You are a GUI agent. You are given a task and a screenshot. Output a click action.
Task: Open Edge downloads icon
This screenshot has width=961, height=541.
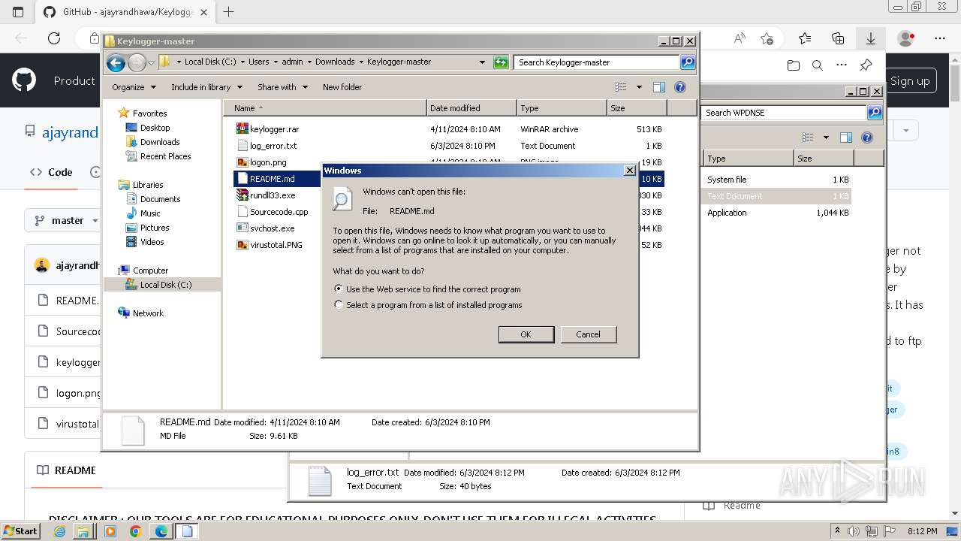(871, 38)
